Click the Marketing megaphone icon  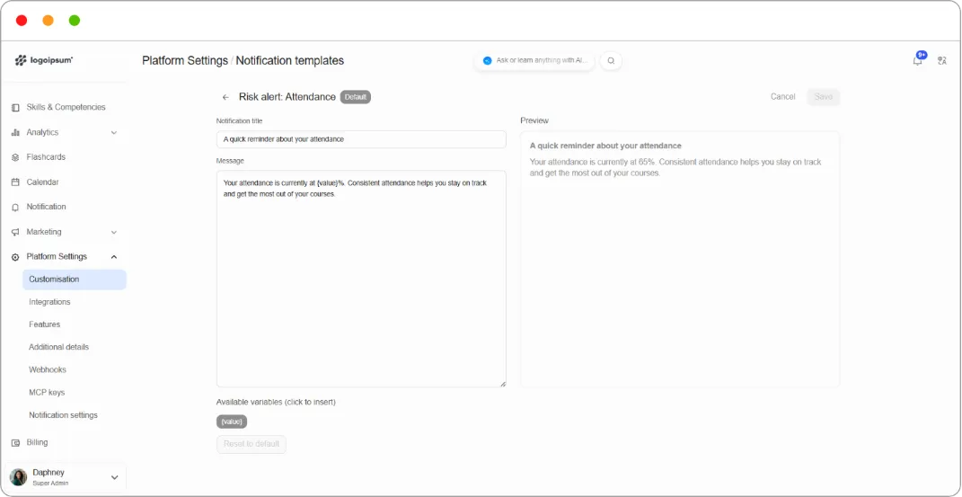(x=15, y=232)
